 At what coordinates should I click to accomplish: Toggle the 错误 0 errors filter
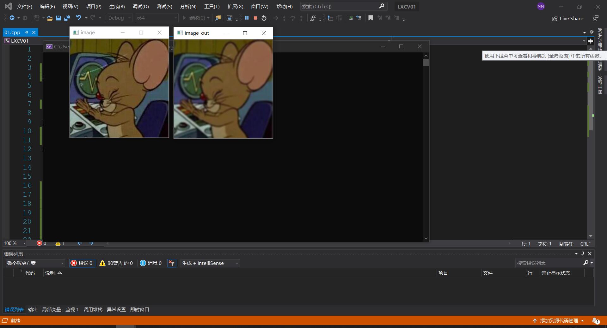[82, 263]
